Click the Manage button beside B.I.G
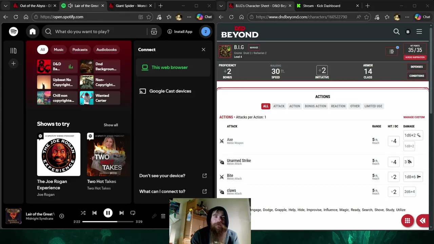The image size is (434, 244). point(254,47)
